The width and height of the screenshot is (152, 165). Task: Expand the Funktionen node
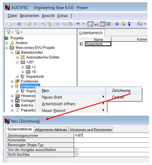(12, 82)
